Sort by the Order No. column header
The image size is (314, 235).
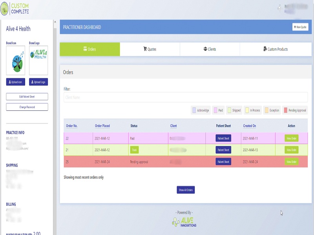click(72, 126)
